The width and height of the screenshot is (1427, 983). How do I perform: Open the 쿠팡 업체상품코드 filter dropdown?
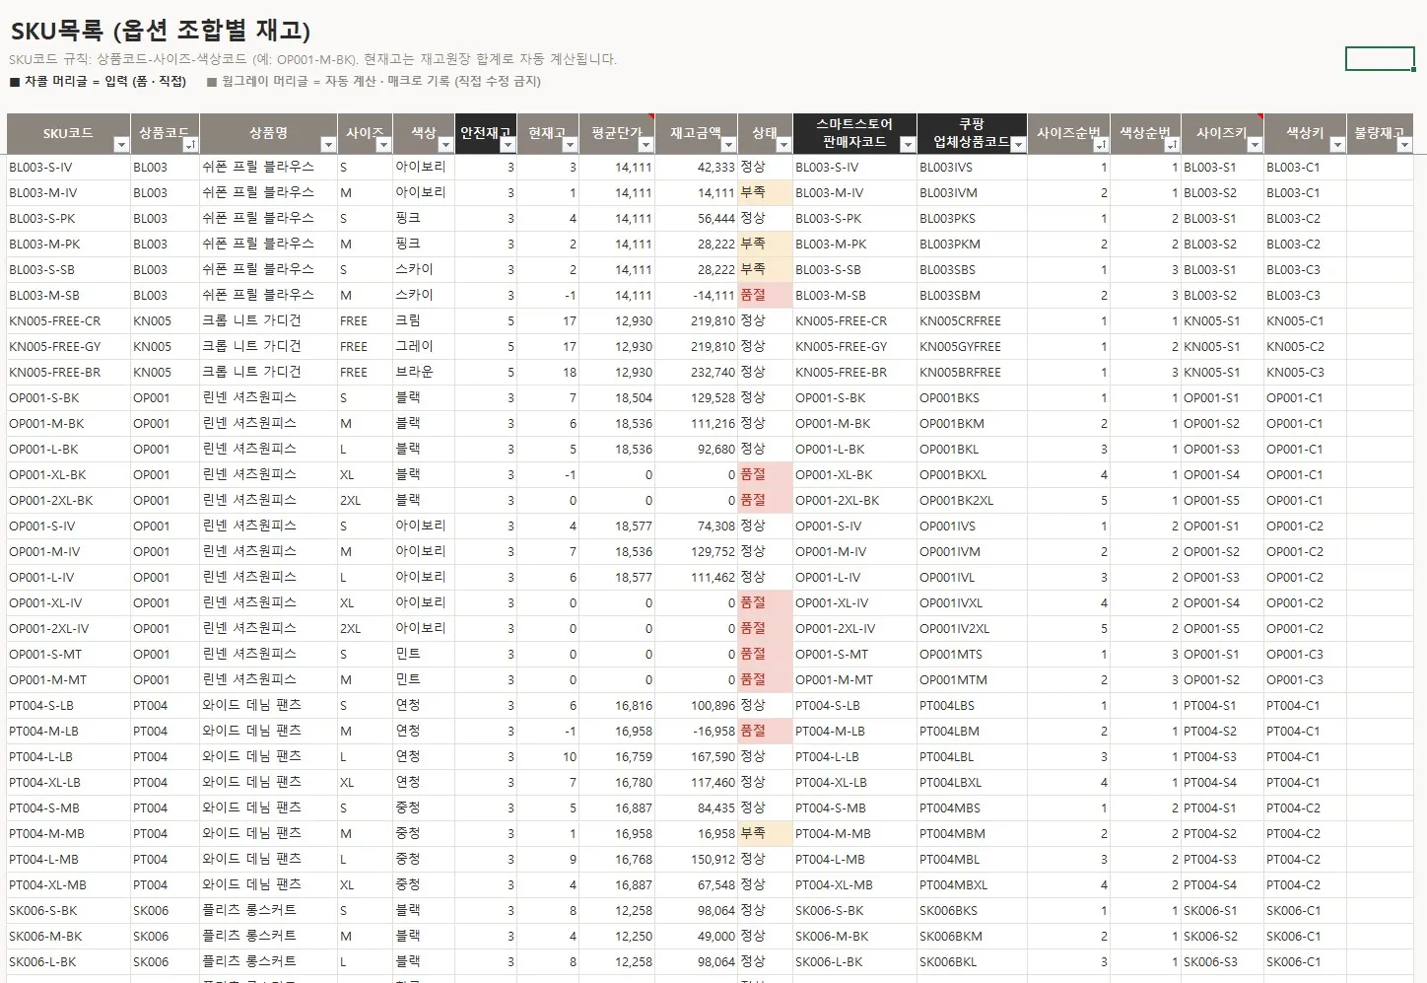click(x=1018, y=145)
